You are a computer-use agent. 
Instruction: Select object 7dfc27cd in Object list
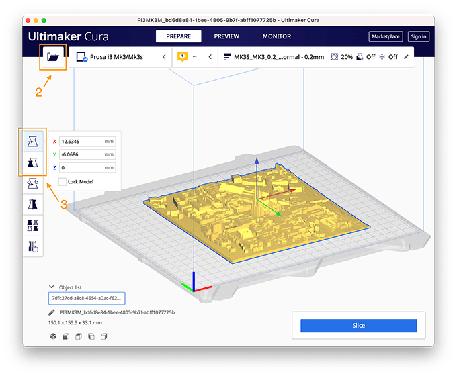coord(87,298)
